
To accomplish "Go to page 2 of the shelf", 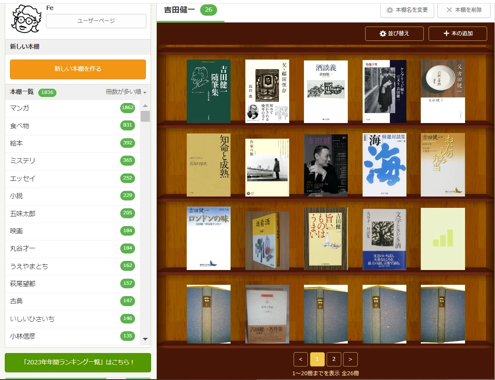I will (333, 359).
